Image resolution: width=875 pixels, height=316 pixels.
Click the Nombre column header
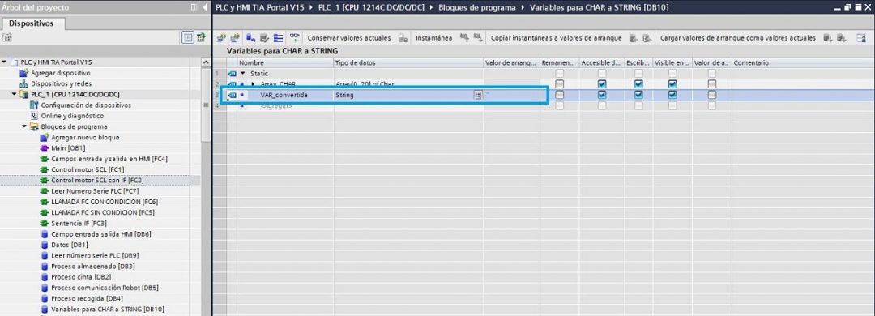tap(284, 62)
